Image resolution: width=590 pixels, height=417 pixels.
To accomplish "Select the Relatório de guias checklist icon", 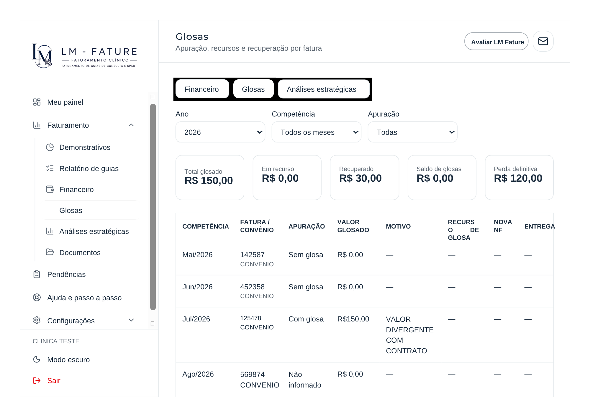I will point(50,168).
